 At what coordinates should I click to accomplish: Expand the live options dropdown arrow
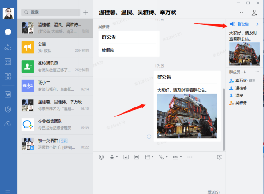[x=181, y=157]
